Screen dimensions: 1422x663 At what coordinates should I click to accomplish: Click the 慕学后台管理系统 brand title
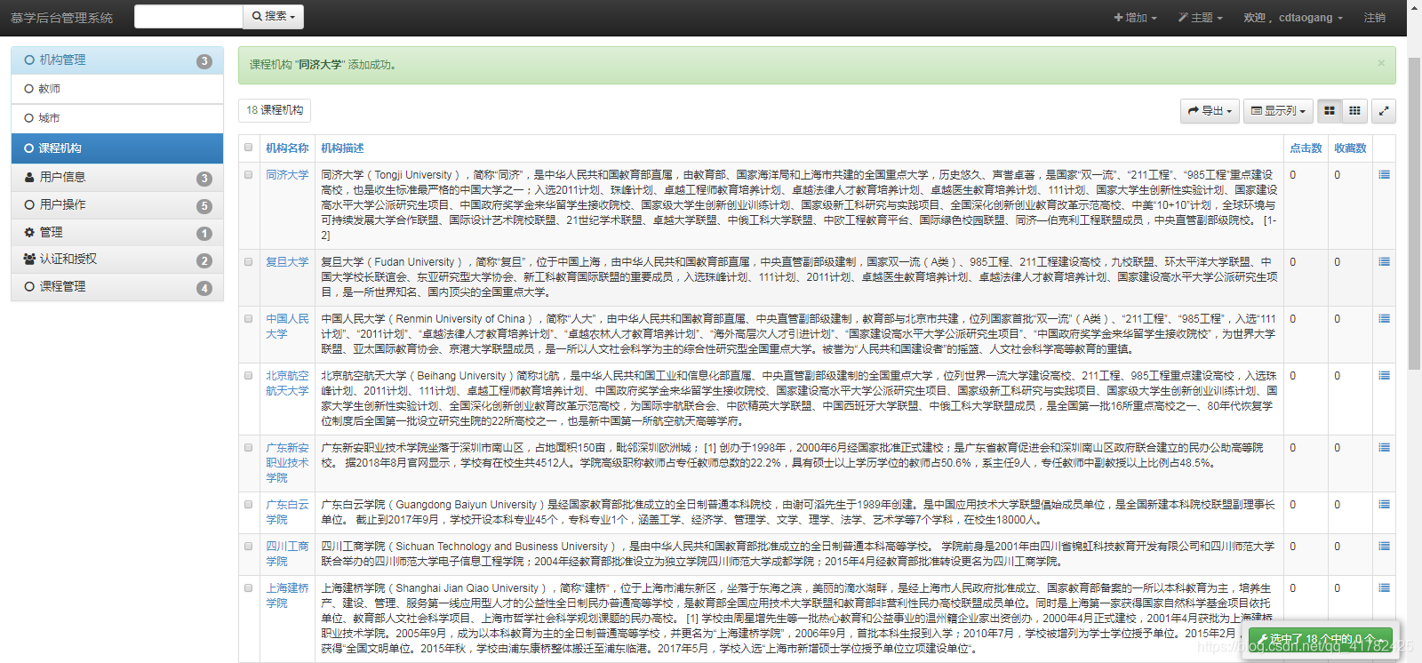pos(61,18)
